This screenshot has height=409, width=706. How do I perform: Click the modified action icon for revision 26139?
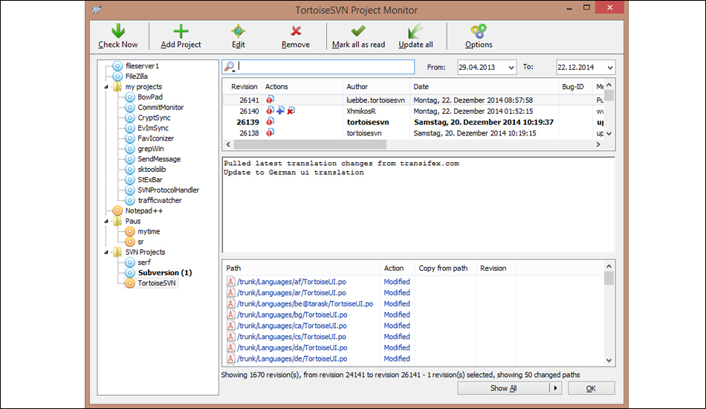click(x=271, y=122)
